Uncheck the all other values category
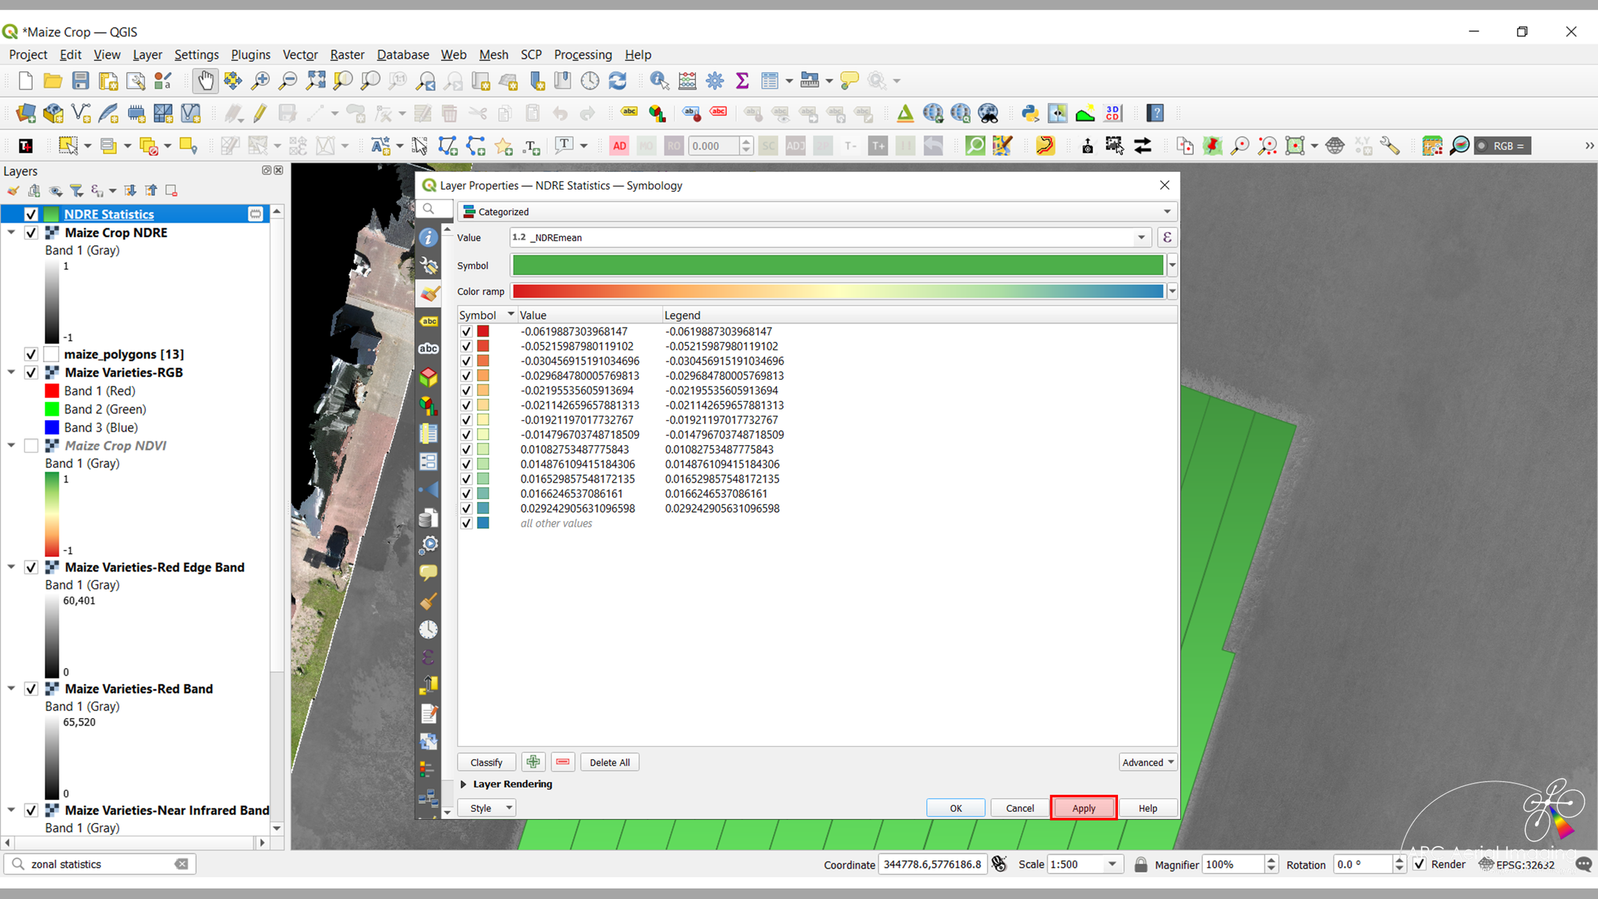The image size is (1598, 899). pos(466,523)
